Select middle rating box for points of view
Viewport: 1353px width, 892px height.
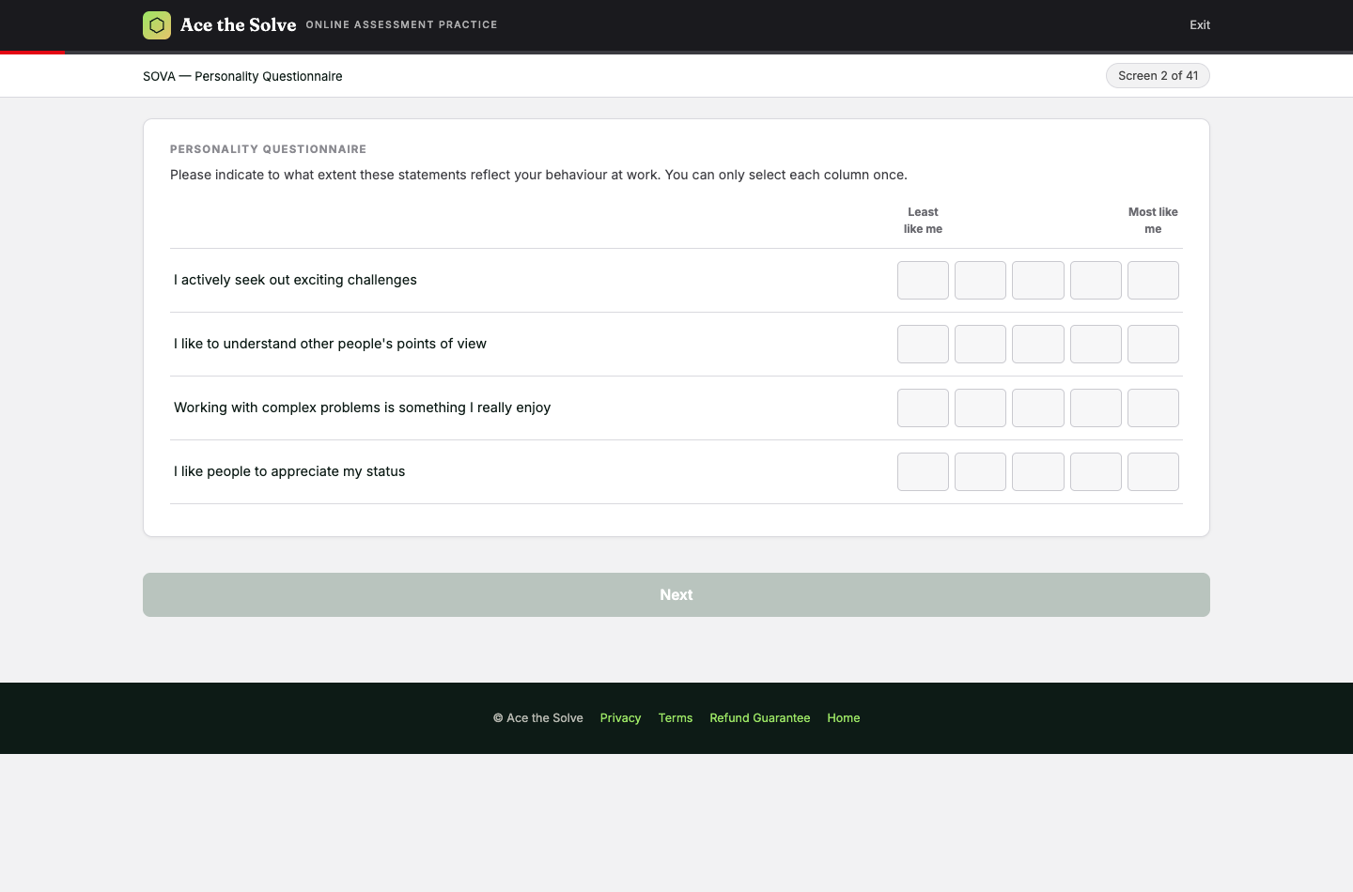tap(1038, 344)
